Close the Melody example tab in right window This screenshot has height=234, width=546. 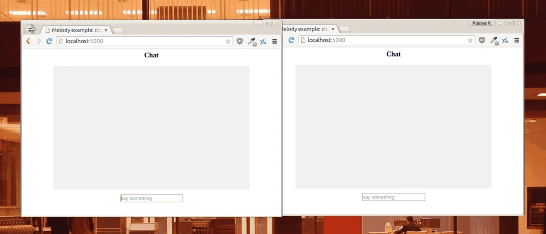(x=333, y=29)
